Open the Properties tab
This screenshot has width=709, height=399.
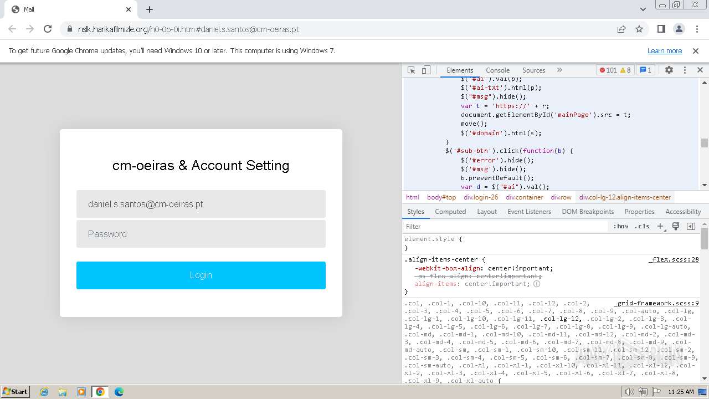[639, 211]
